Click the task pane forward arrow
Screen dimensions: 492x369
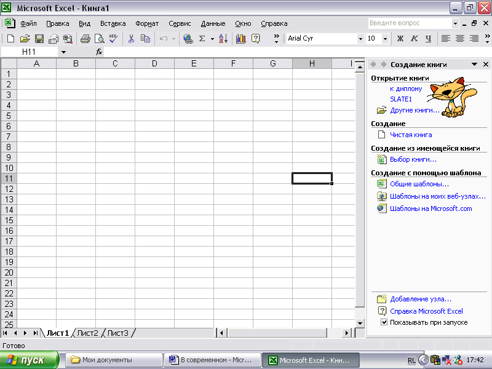coord(383,65)
